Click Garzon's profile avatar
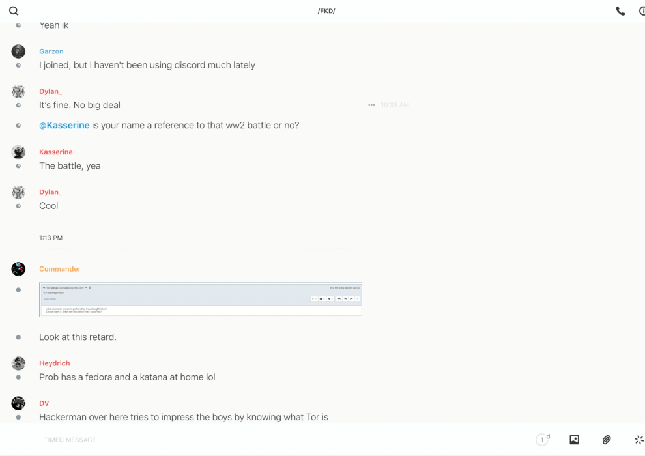This screenshot has height=456, width=645. point(18,51)
